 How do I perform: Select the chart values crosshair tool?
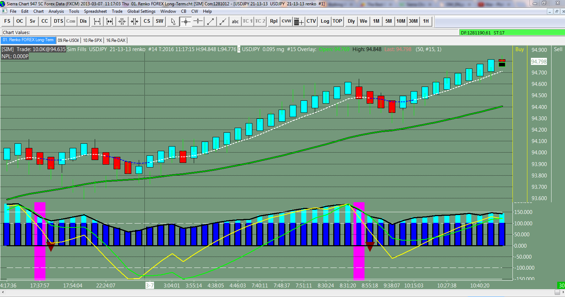(186, 21)
